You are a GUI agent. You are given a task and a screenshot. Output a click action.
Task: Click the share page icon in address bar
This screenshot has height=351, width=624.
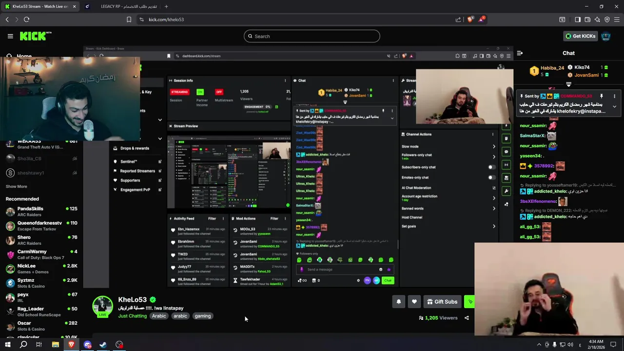coord(458,19)
